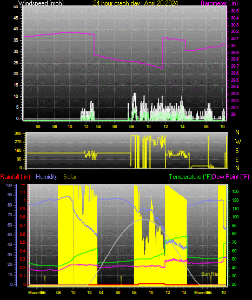Image resolution: width=252 pixels, height=300 pixels.
Task: Click the right Moon Set time label
Action: 203,292
